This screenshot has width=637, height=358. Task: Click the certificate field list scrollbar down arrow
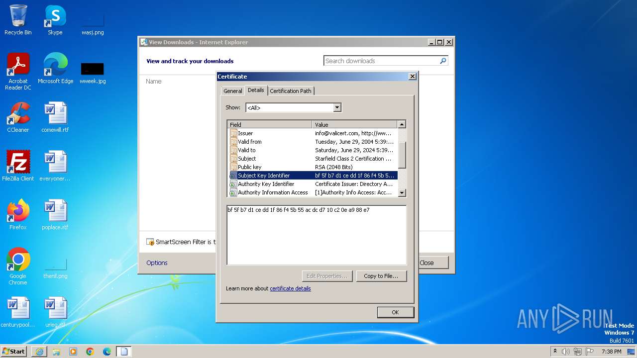pos(402,193)
